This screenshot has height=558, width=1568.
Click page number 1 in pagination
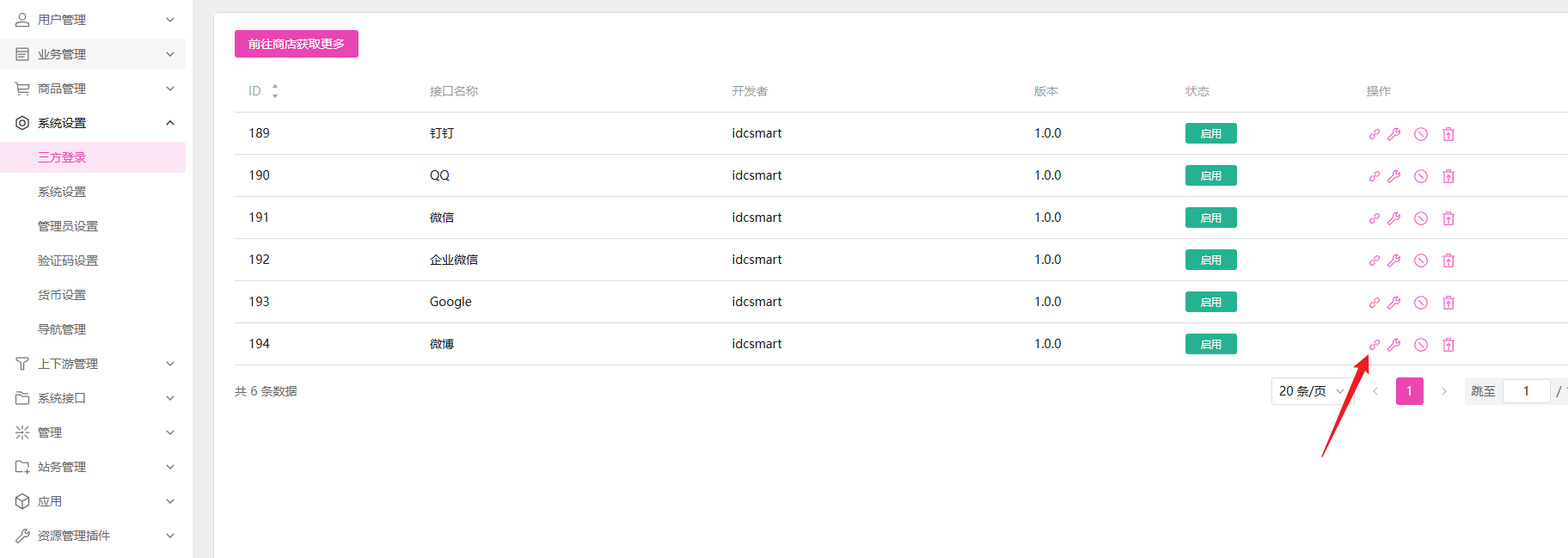click(x=1409, y=391)
